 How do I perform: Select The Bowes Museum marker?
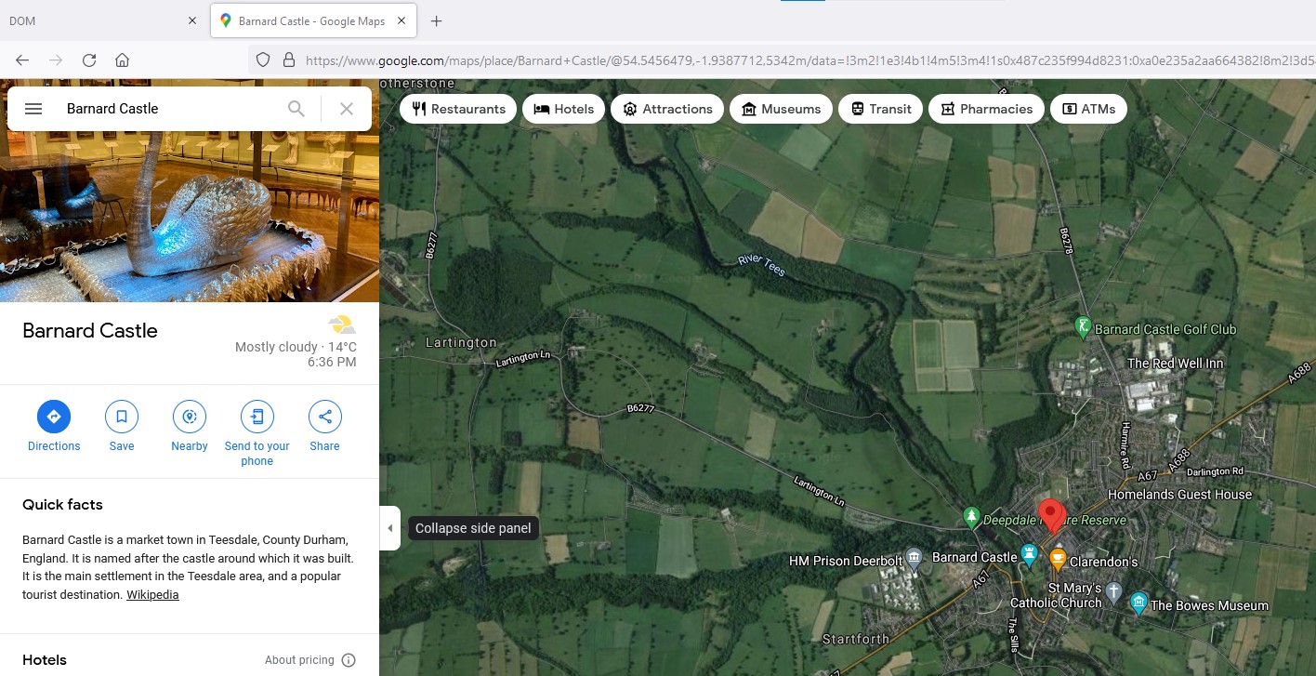pyautogui.click(x=1138, y=603)
